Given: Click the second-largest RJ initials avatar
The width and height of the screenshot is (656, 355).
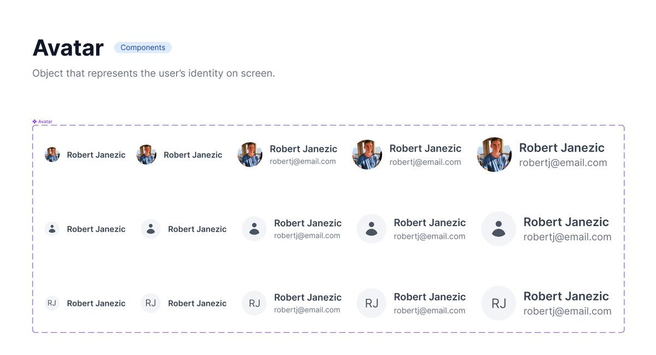Looking at the screenshot, I should [x=371, y=303].
